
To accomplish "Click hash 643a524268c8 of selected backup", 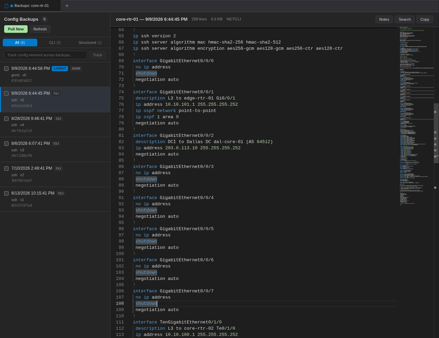I will [x=22, y=106].
